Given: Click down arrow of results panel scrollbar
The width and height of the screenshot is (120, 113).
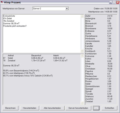Looking at the screenshot, I should pyautogui.click(x=82, y=103).
